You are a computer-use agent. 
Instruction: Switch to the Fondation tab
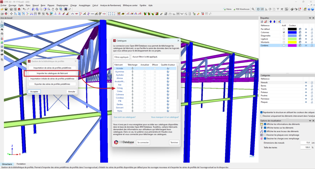coord(21,164)
